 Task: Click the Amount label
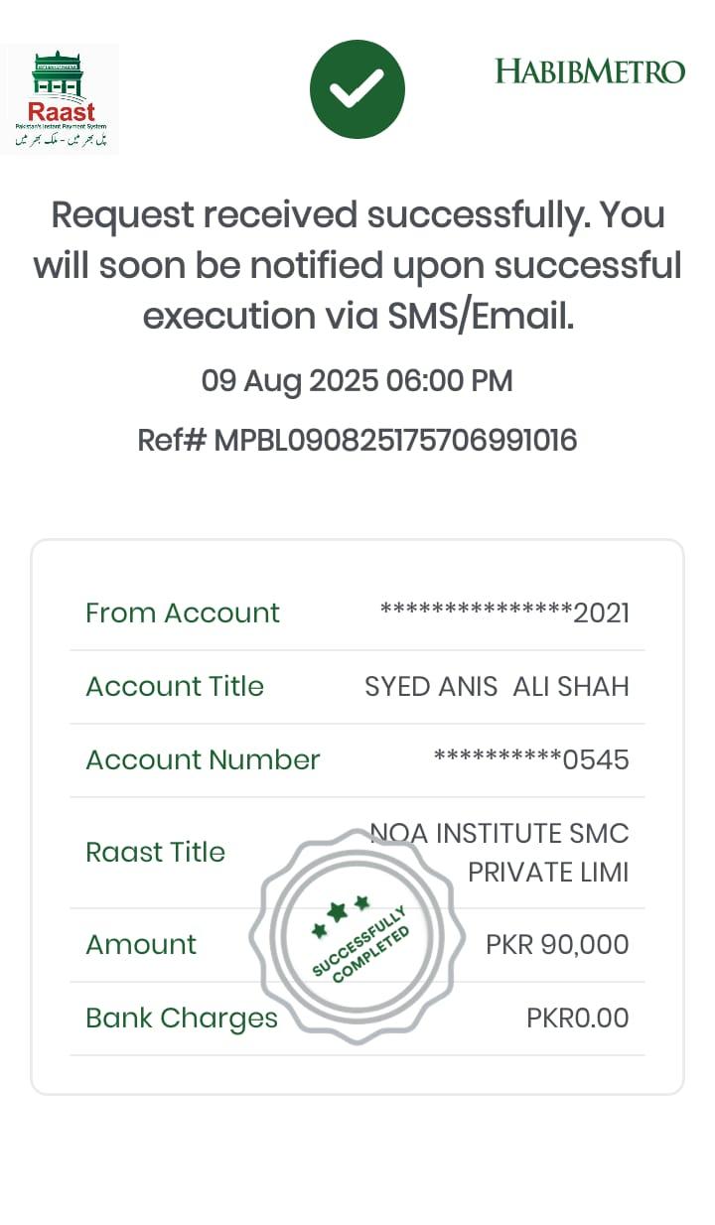[141, 944]
